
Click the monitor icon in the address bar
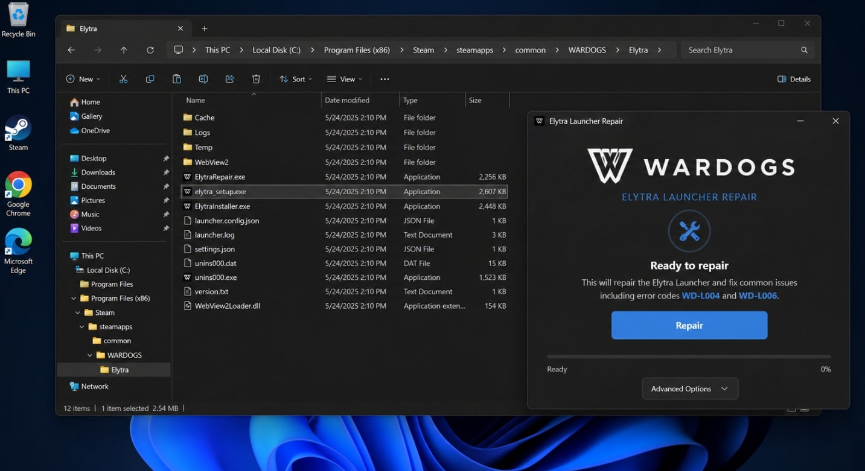pyautogui.click(x=178, y=50)
